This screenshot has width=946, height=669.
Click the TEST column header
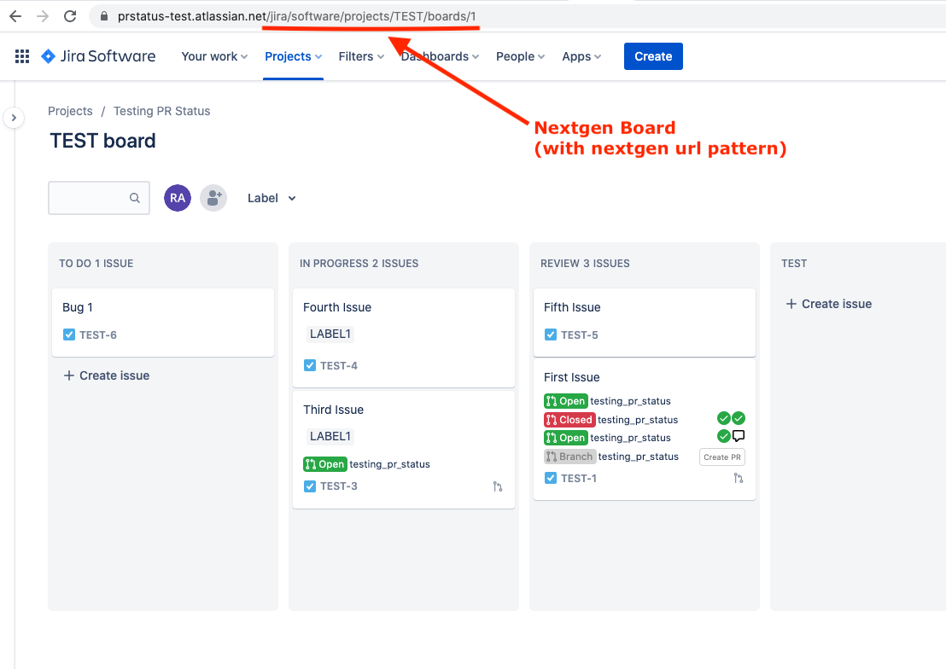pos(794,264)
